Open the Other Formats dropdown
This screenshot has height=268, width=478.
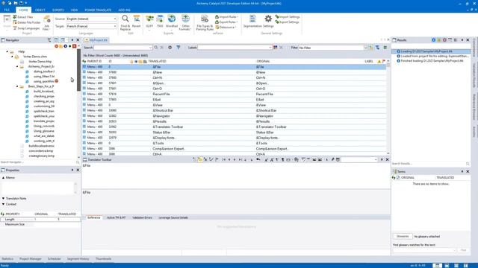pos(185,22)
